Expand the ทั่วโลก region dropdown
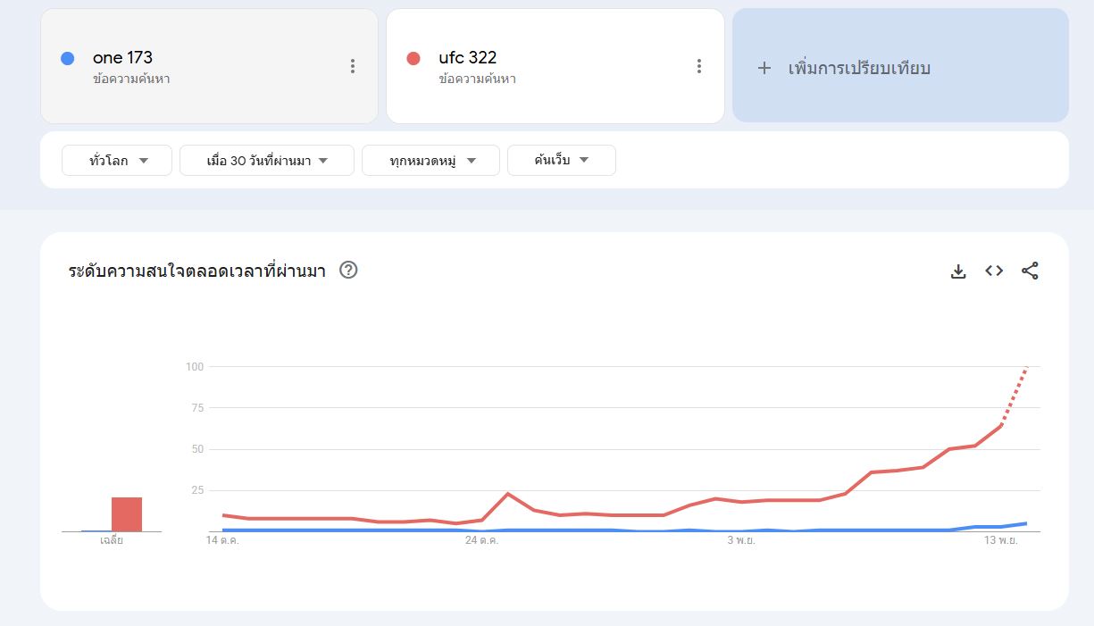Screen dimensions: 1094x626 [x=117, y=161]
